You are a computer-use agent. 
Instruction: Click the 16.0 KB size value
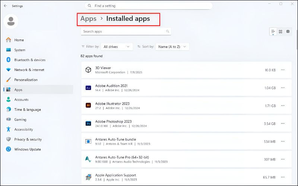(x=270, y=70)
